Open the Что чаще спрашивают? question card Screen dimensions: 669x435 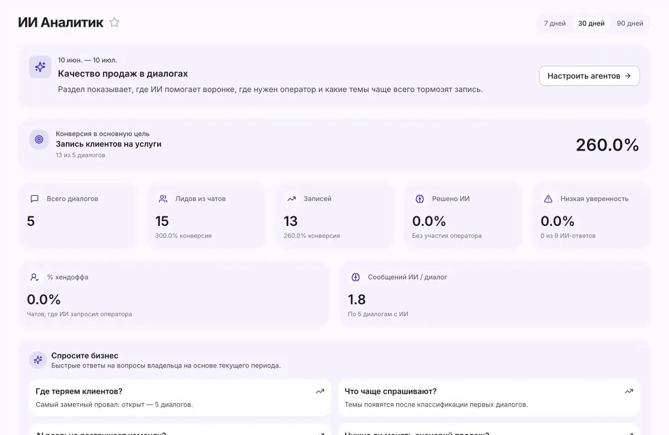point(489,398)
